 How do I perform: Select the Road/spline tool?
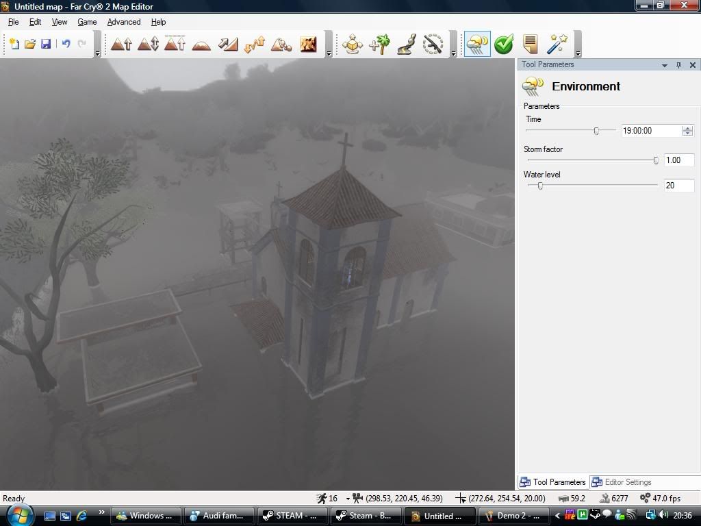406,44
